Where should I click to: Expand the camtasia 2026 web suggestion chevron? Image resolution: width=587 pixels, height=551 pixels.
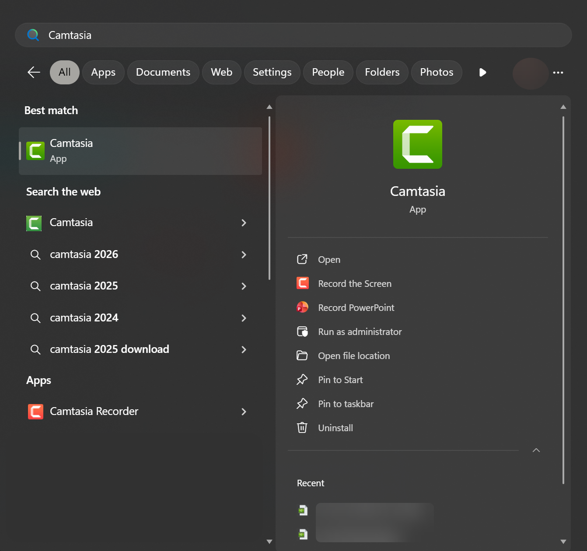point(244,255)
